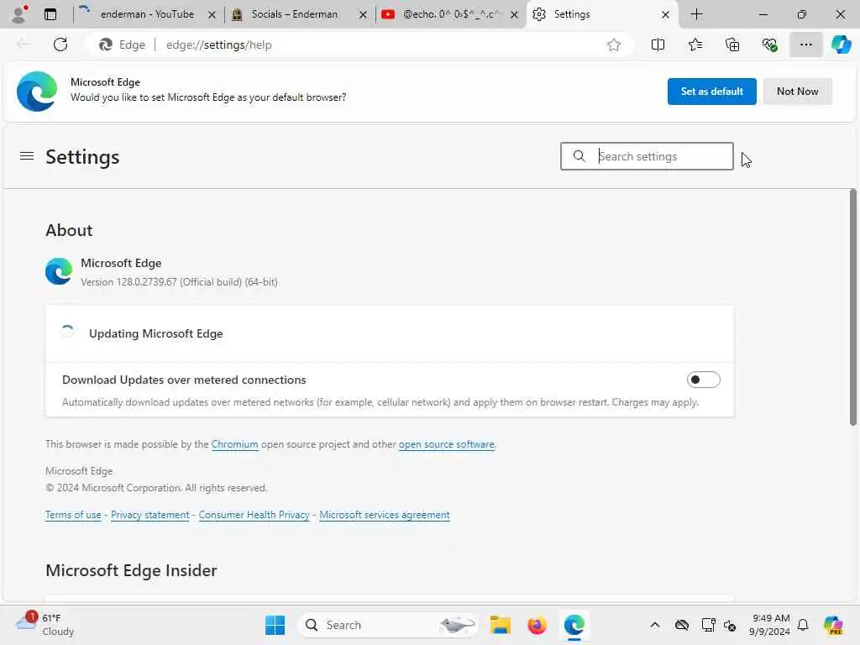Click the Browser essentials heart icon
Viewport: 860px width, 645px height.
coord(769,45)
